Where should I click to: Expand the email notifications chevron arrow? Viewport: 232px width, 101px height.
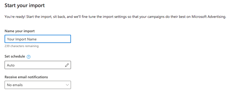point(67,85)
